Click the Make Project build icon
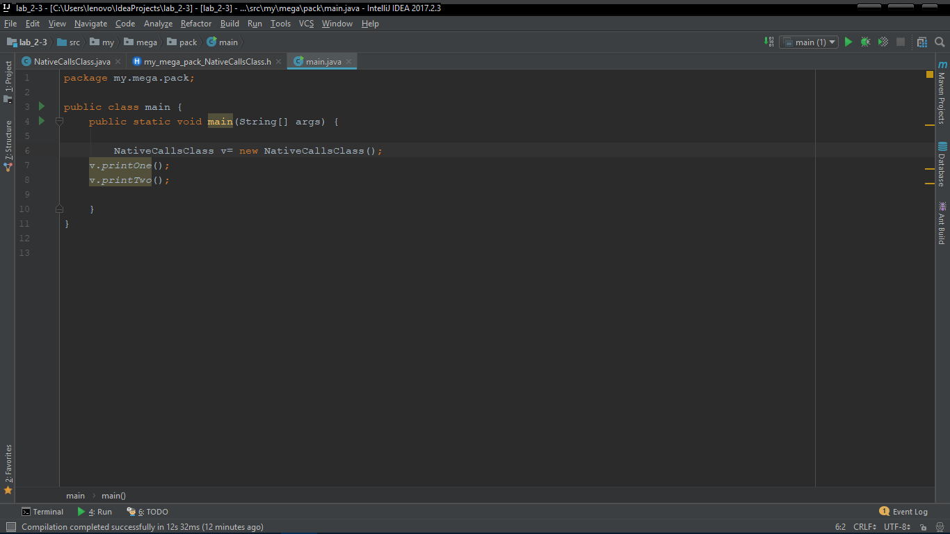950x534 pixels. [768, 42]
